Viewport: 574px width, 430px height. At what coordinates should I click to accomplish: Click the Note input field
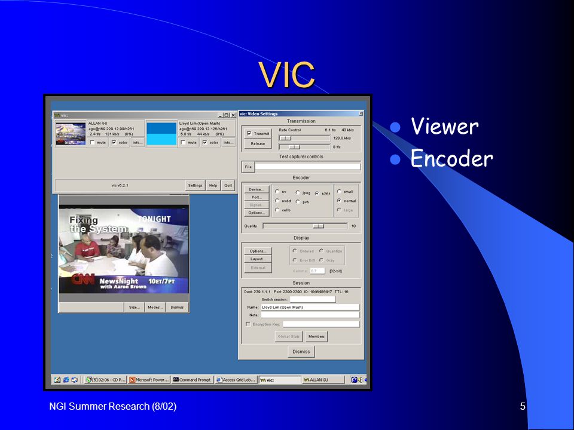[310, 315]
